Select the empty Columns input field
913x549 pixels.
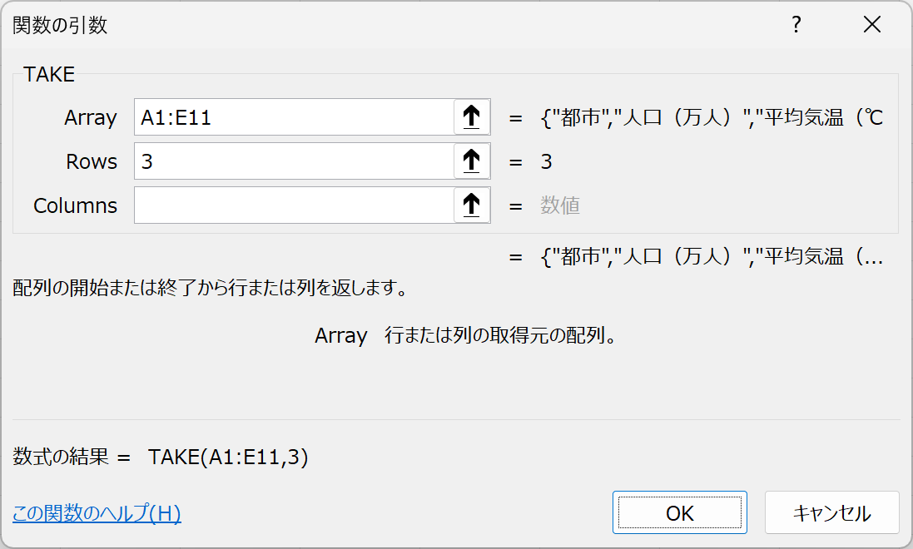(294, 205)
